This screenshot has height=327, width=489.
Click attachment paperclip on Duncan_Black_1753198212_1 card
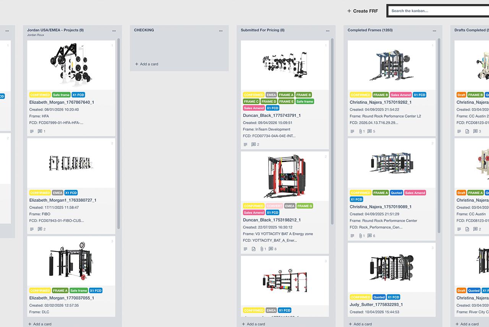(x=262, y=249)
